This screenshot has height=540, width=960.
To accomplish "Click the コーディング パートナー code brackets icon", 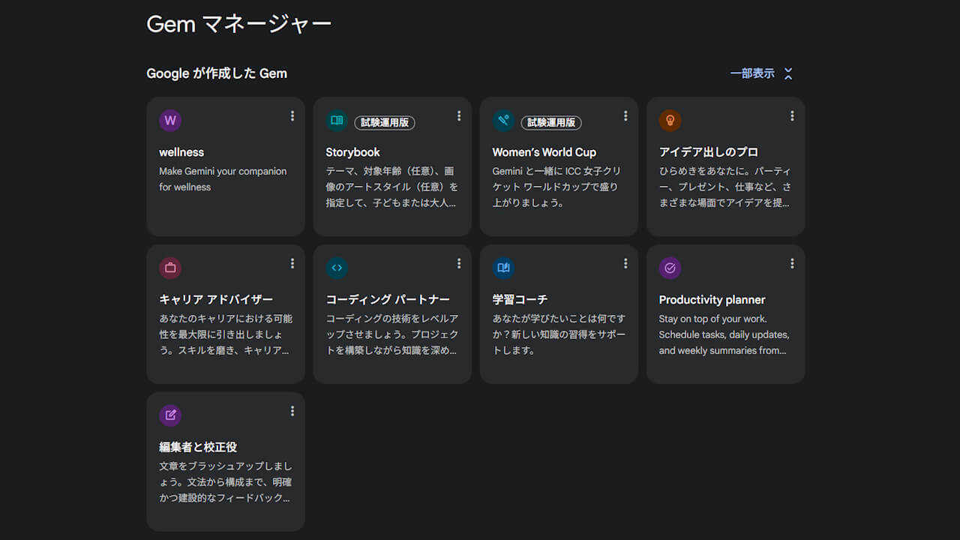I will pos(337,268).
